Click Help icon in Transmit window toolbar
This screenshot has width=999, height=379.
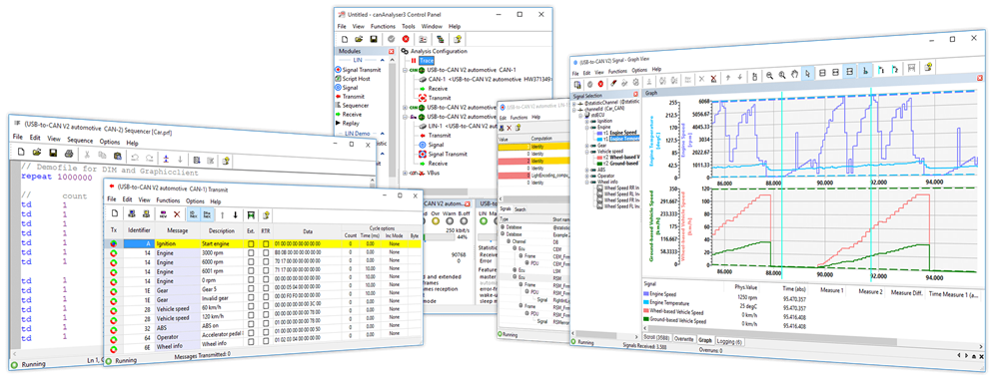[x=267, y=215]
